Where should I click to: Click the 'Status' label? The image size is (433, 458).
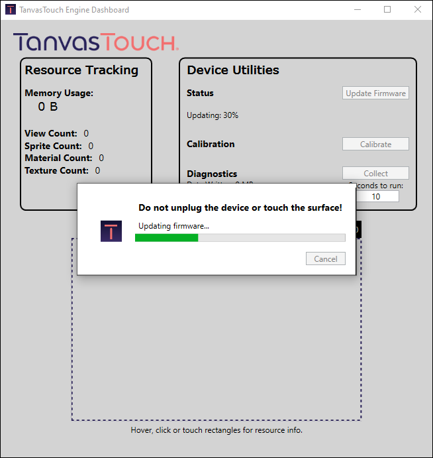pyautogui.click(x=200, y=93)
